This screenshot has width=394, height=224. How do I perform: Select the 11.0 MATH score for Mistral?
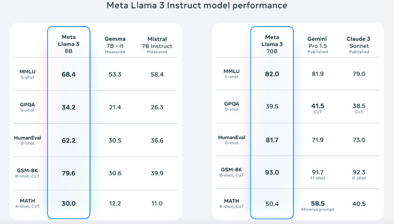click(x=157, y=203)
